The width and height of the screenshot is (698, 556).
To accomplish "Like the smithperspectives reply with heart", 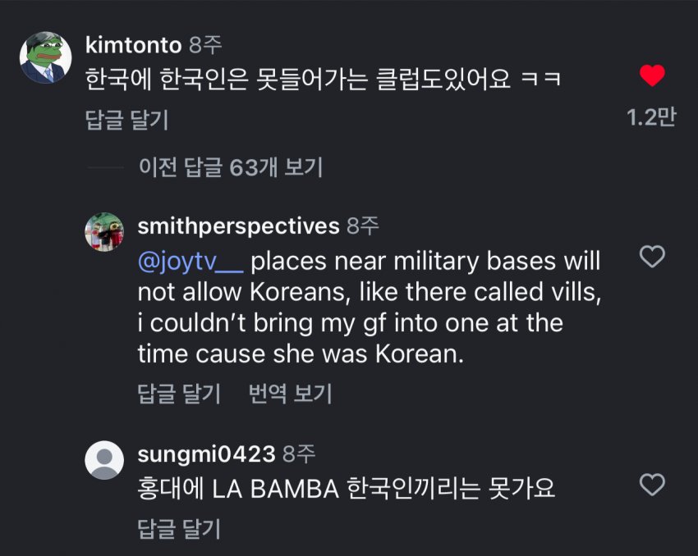I will (x=652, y=257).
